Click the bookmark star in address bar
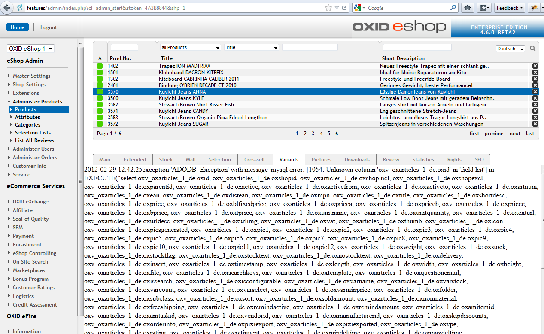 tap(328, 8)
